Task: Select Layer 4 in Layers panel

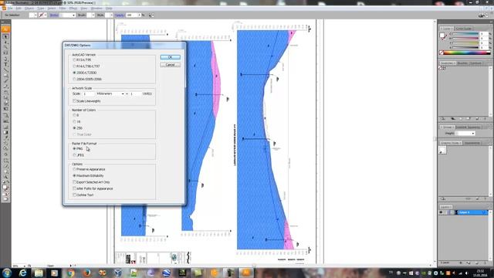Action: (472, 212)
